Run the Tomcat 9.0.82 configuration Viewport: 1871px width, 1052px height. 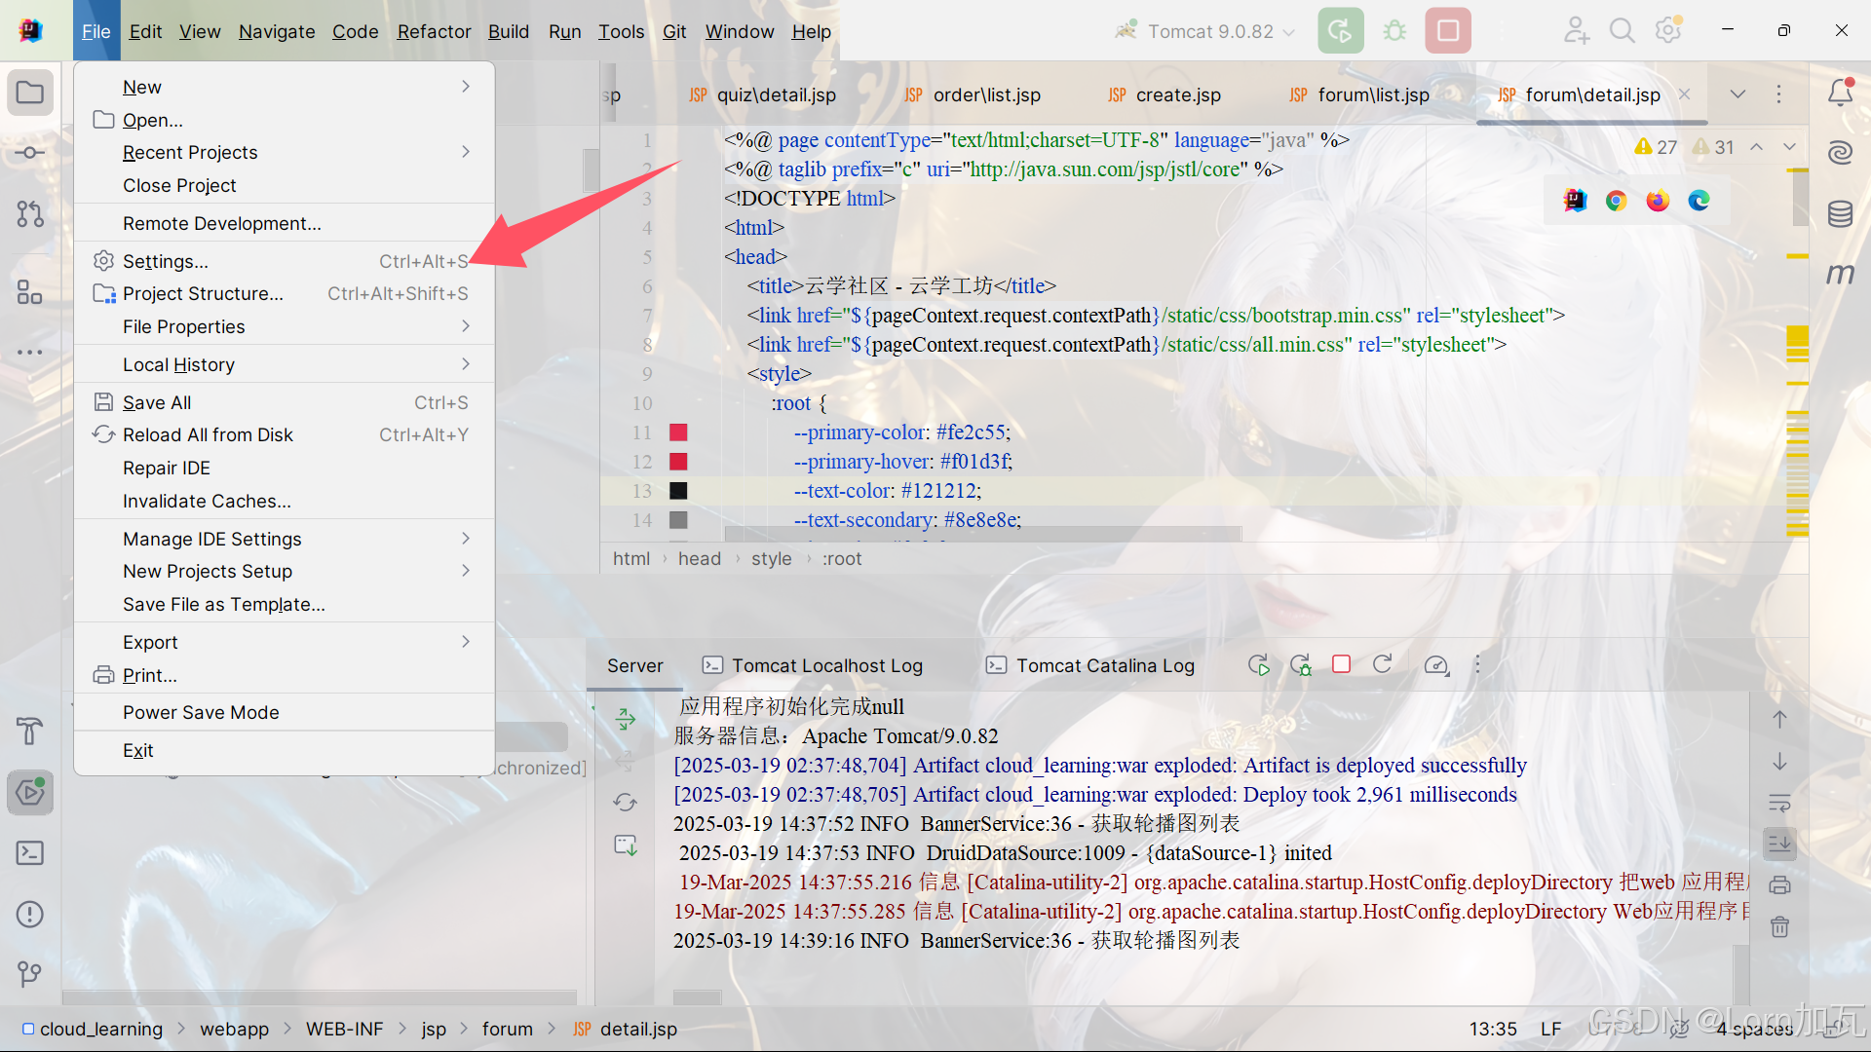tap(1340, 30)
